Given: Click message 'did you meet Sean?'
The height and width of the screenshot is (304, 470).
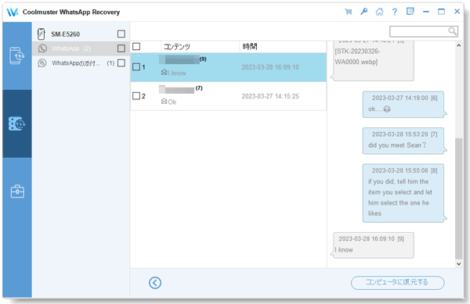Looking at the screenshot, I should (403, 141).
